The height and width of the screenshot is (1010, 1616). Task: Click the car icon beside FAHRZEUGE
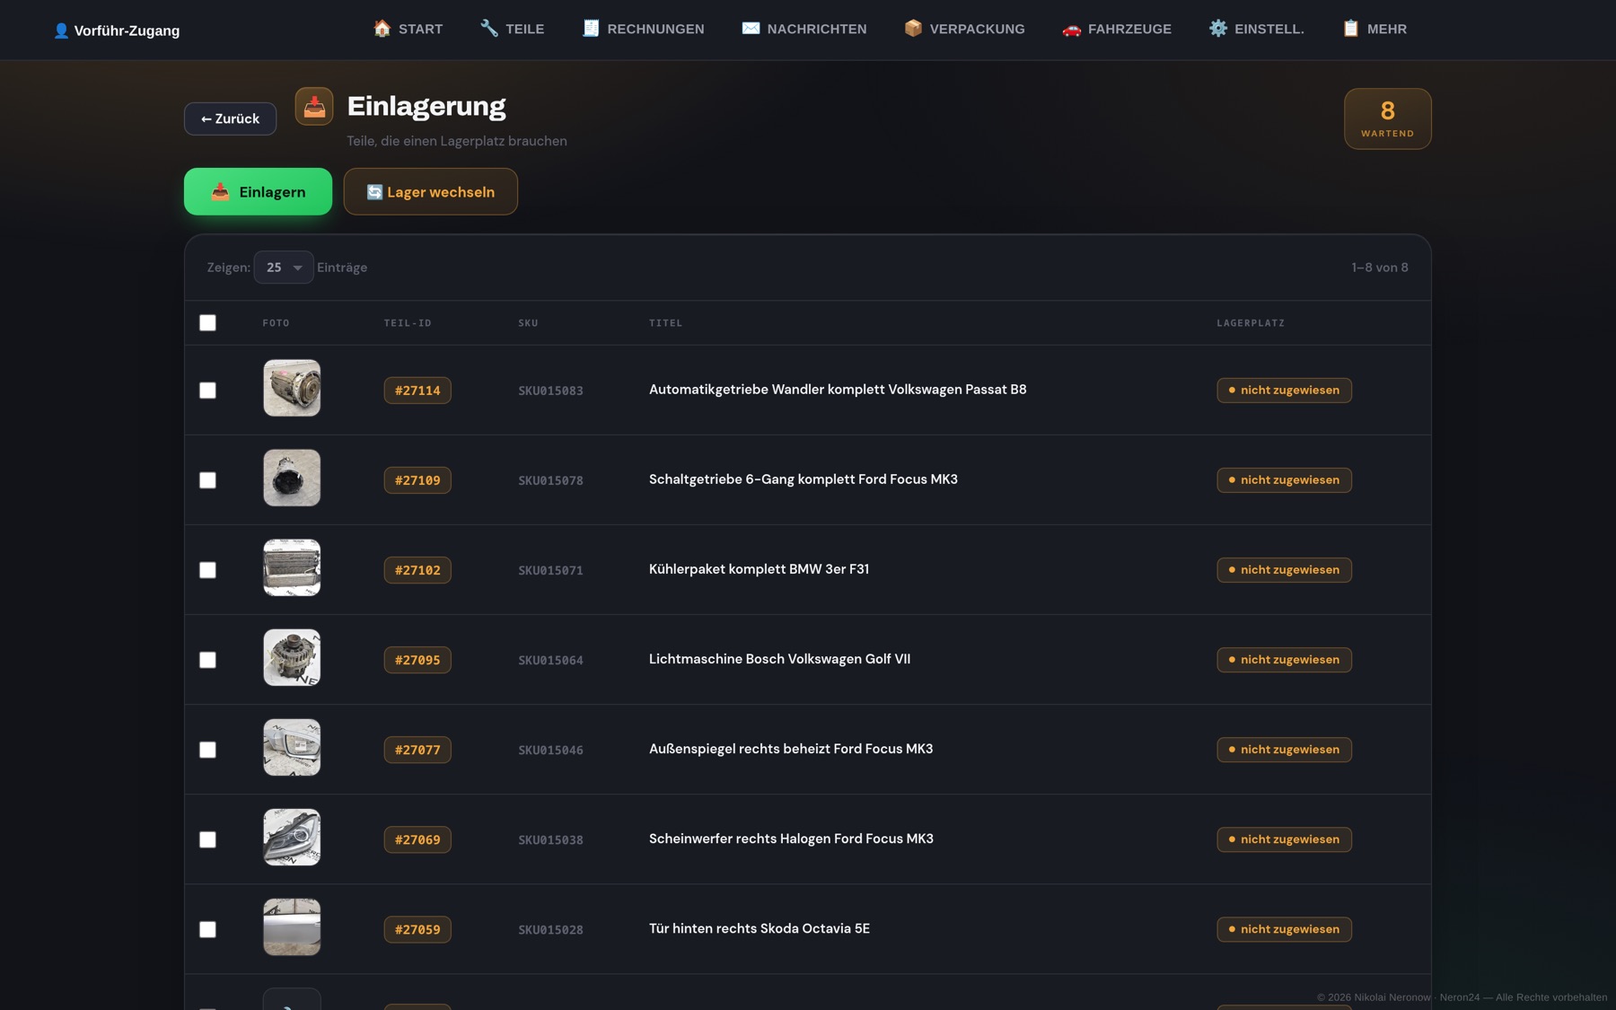[1071, 29]
